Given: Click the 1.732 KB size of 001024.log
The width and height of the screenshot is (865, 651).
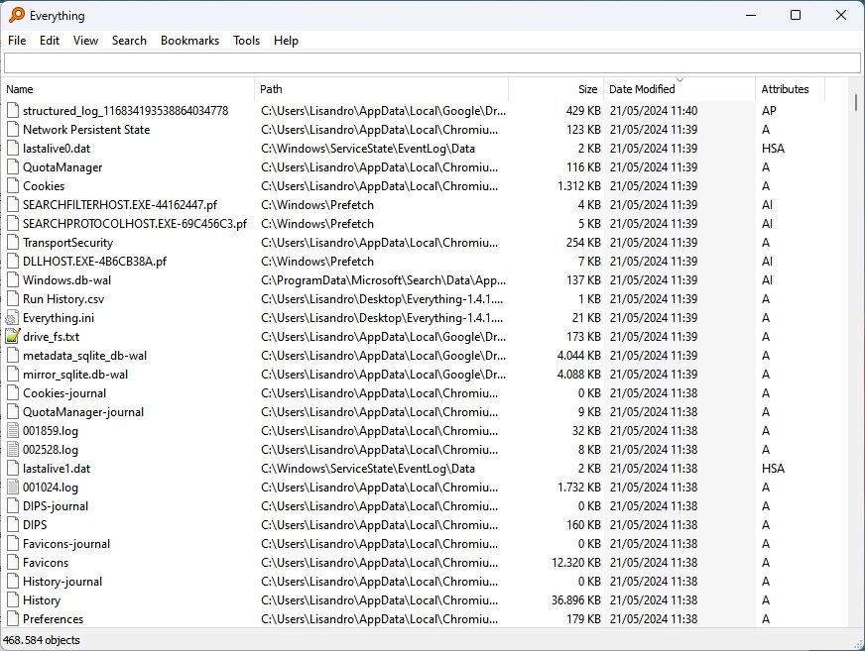Looking at the screenshot, I should (579, 488).
